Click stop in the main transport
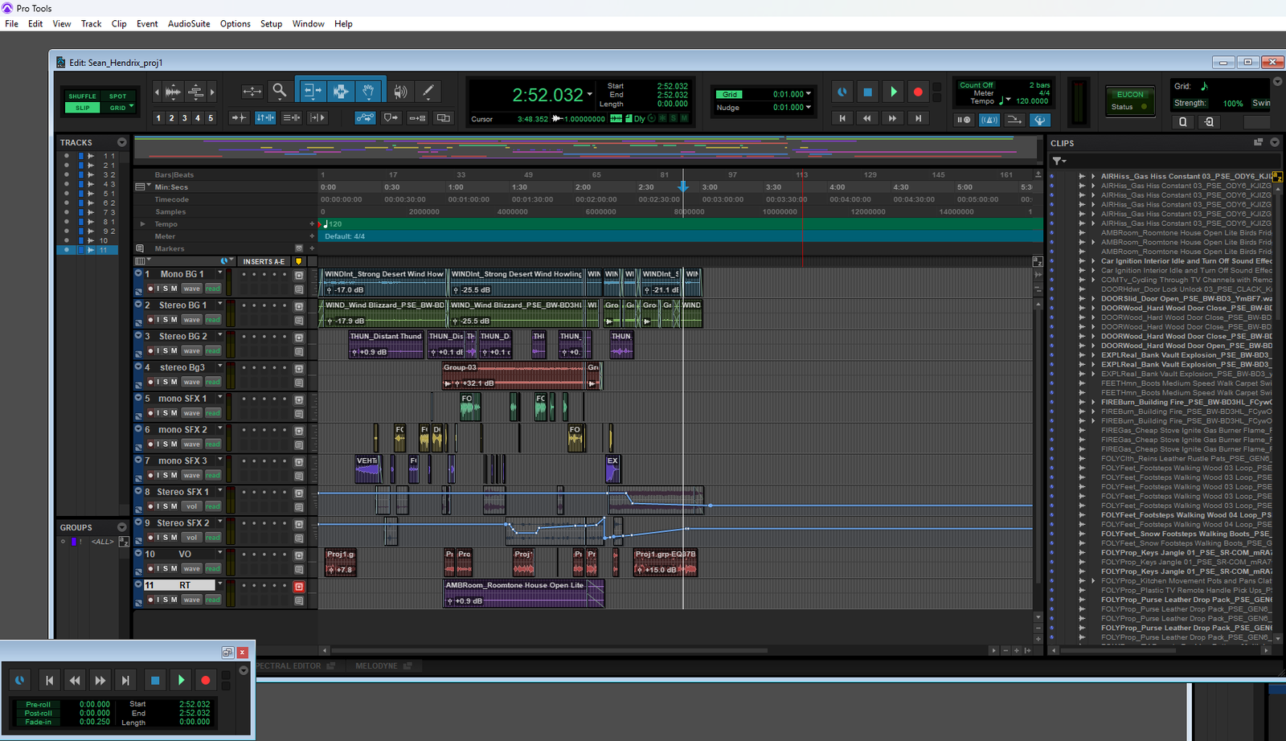 point(867,92)
